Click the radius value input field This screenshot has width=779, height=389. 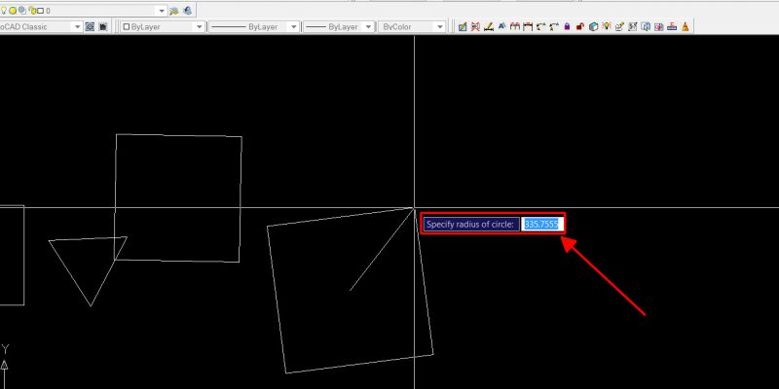click(542, 224)
